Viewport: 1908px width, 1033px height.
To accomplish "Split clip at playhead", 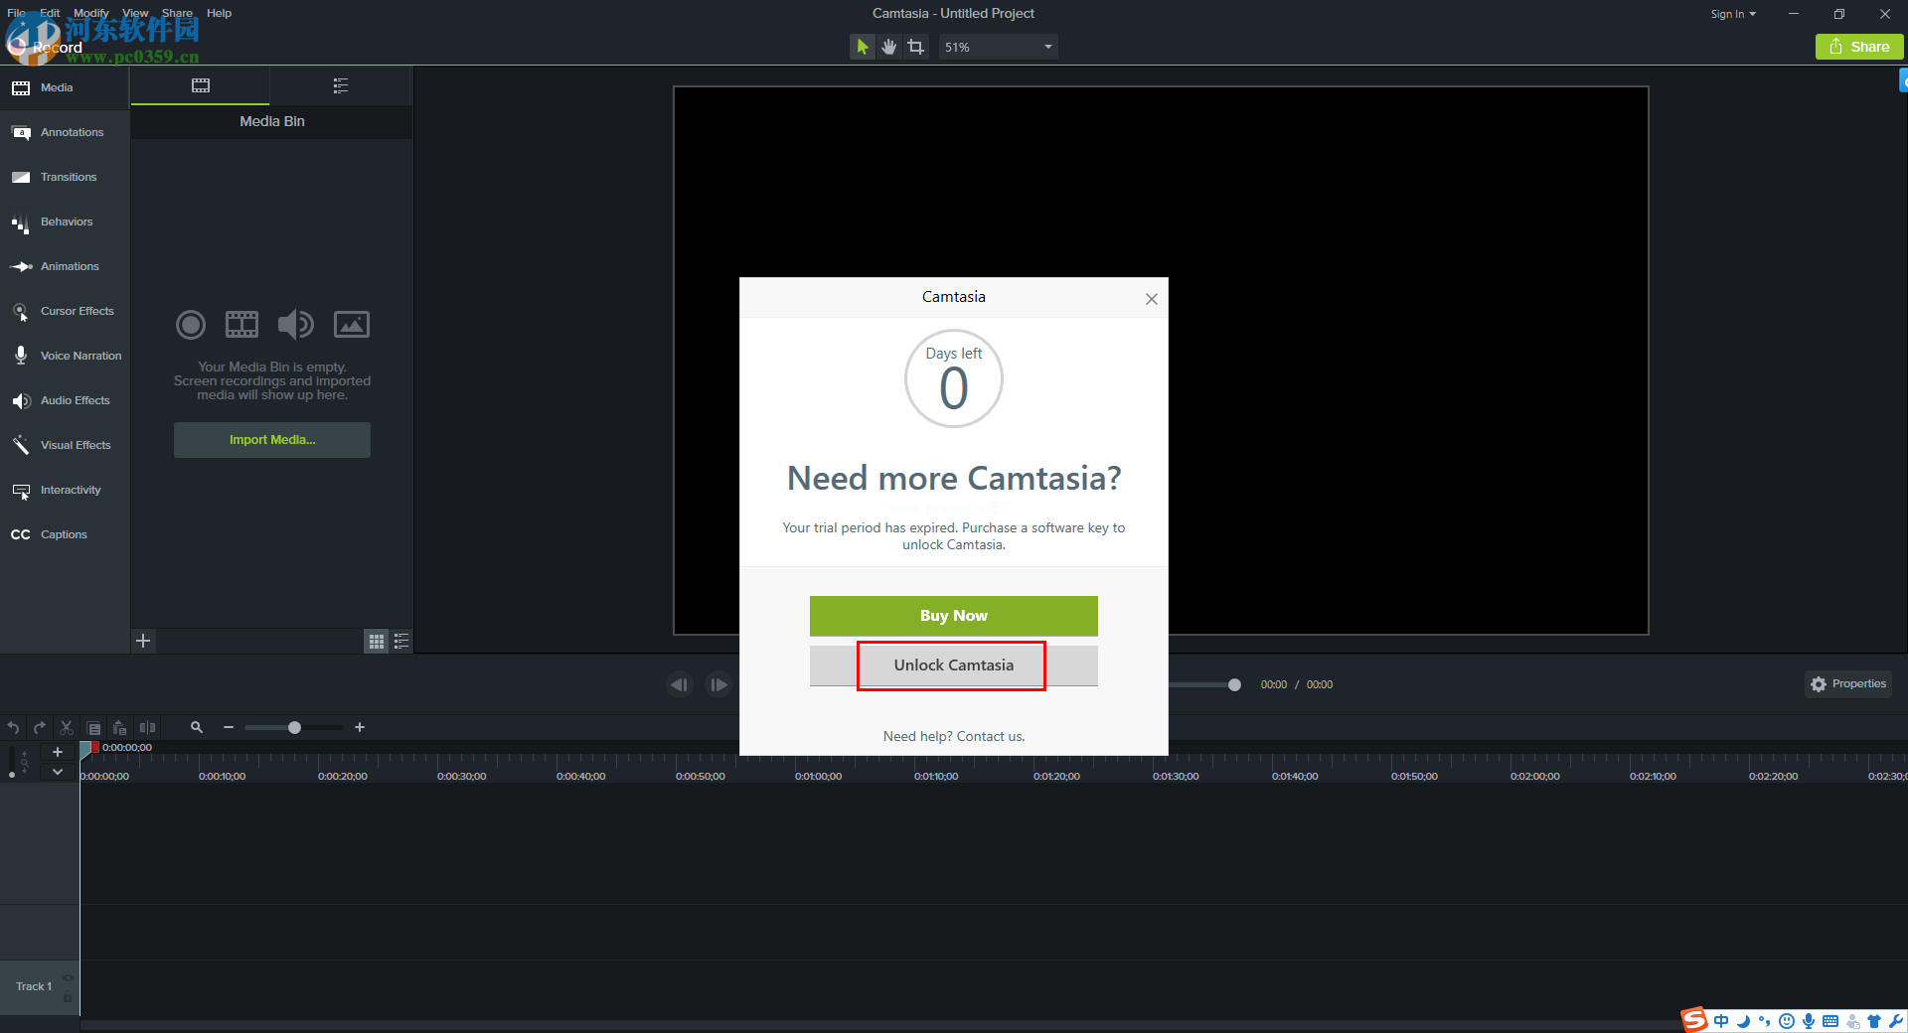I will (x=147, y=728).
